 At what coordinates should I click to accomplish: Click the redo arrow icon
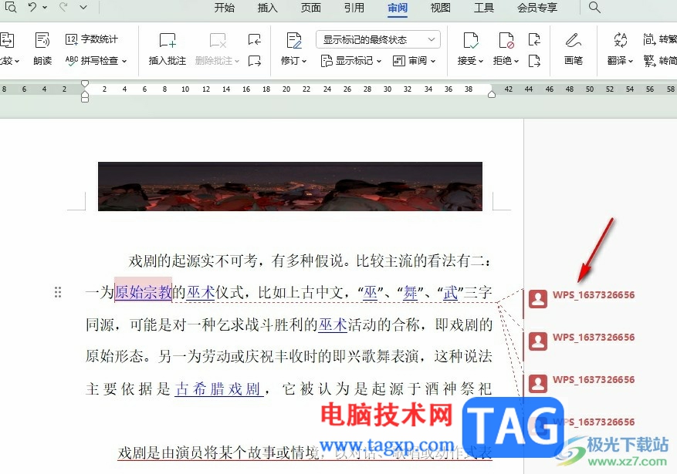[63, 7]
